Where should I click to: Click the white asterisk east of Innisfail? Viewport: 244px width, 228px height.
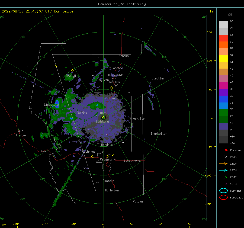[x=129, y=93]
